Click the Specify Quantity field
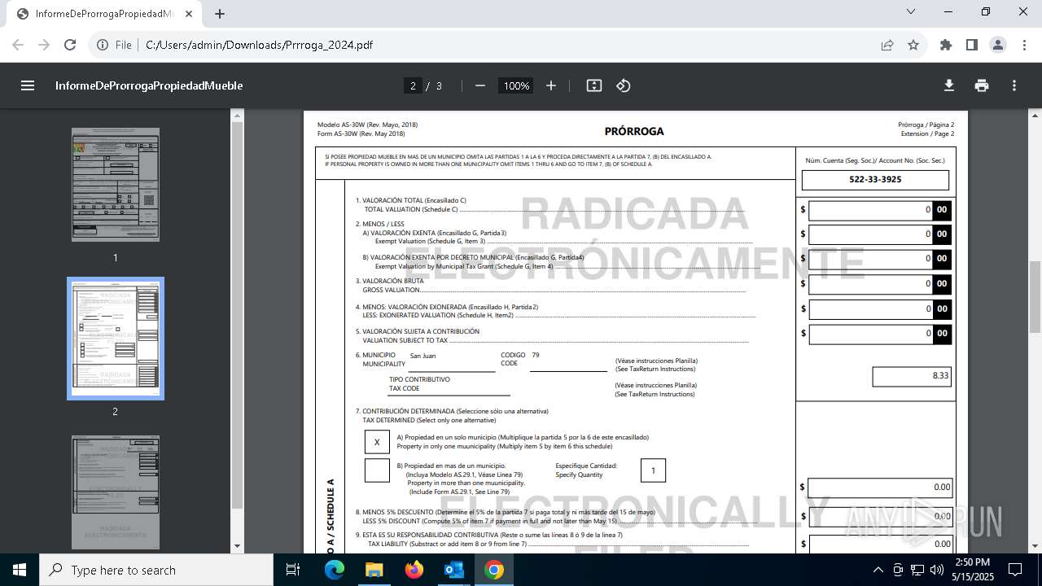The height and width of the screenshot is (586, 1042). (653, 470)
